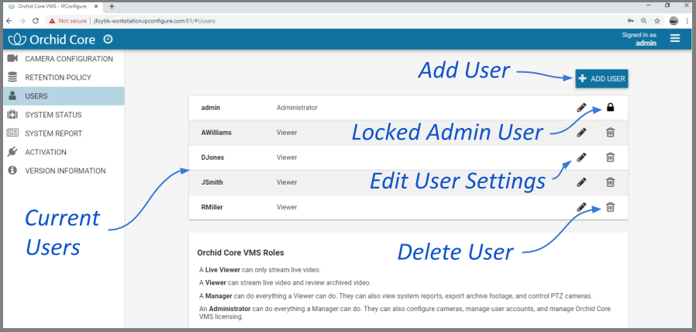Reload the browser page
The image size is (696, 332).
pos(36,21)
